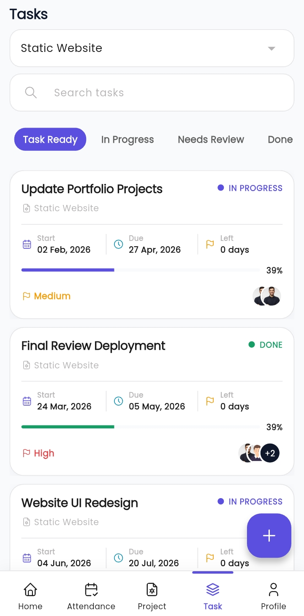Click the clock icon beside 05 May, 2026
Image resolution: width=304 pixels, height=616 pixels.
(119, 401)
